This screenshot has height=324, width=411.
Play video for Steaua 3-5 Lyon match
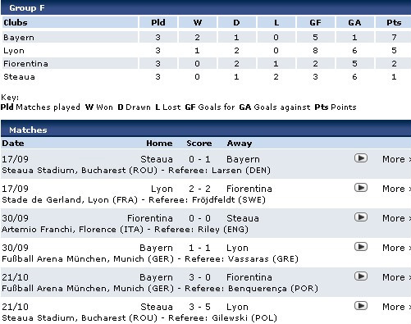pyautogui.click(x=361, y=306)
